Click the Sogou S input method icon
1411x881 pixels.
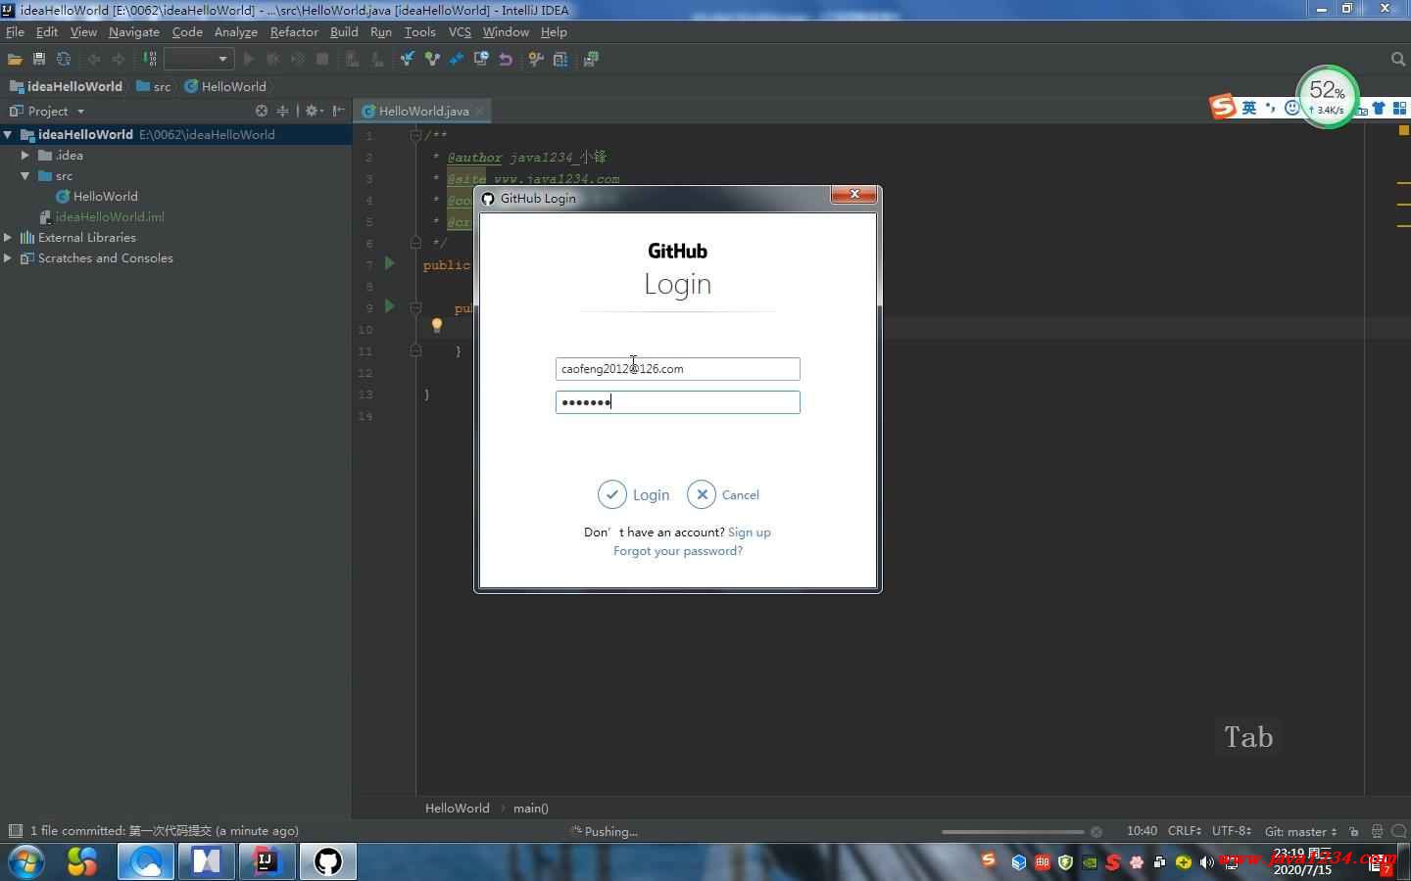pos(1223,106)
